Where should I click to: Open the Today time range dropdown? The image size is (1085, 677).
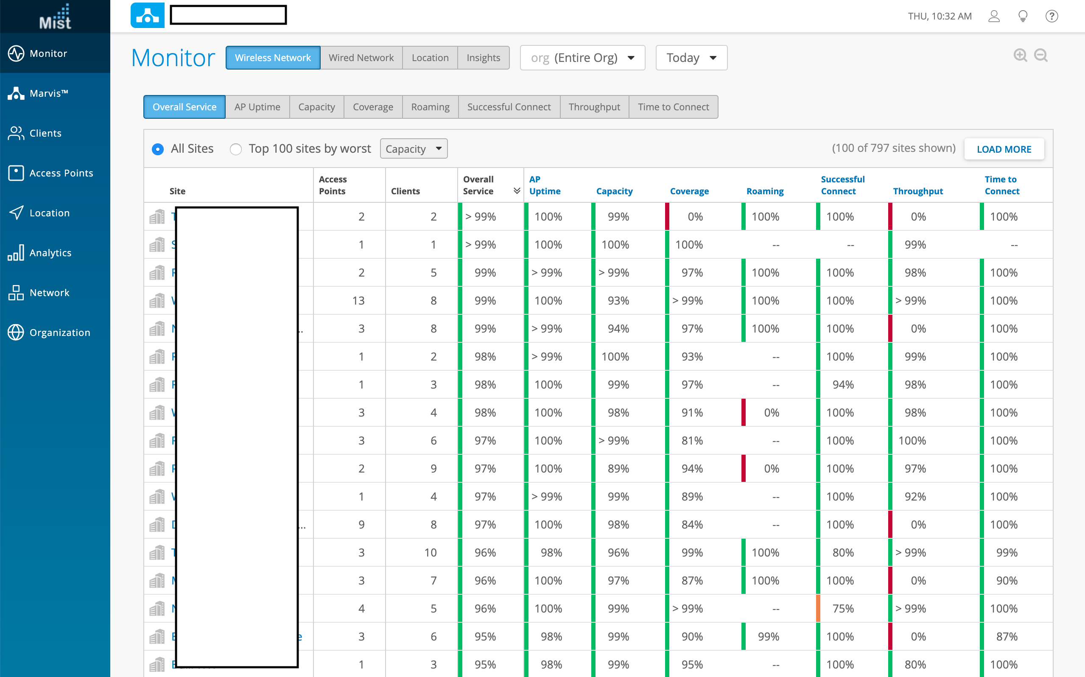(x=691, y=58)
